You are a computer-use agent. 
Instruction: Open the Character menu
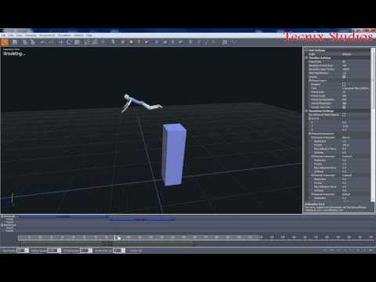click(x=31, y=35)
